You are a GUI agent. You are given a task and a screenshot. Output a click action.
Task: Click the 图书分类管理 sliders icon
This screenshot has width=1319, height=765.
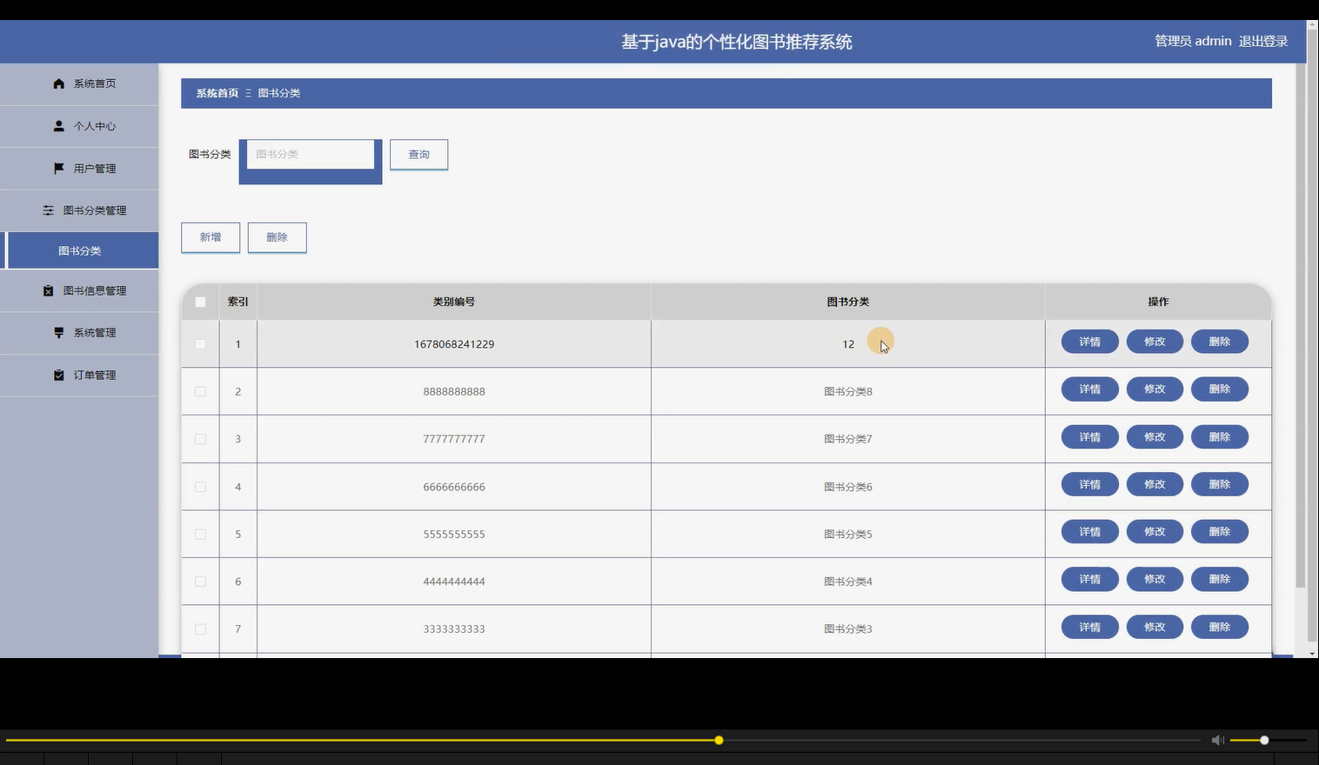coord(49,210)
